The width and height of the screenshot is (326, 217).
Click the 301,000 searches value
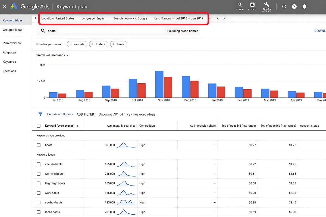(x=110, y=145)
